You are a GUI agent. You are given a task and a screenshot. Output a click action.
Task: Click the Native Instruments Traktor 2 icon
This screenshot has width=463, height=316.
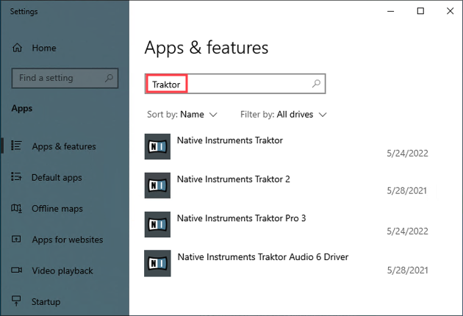(157, 185)
